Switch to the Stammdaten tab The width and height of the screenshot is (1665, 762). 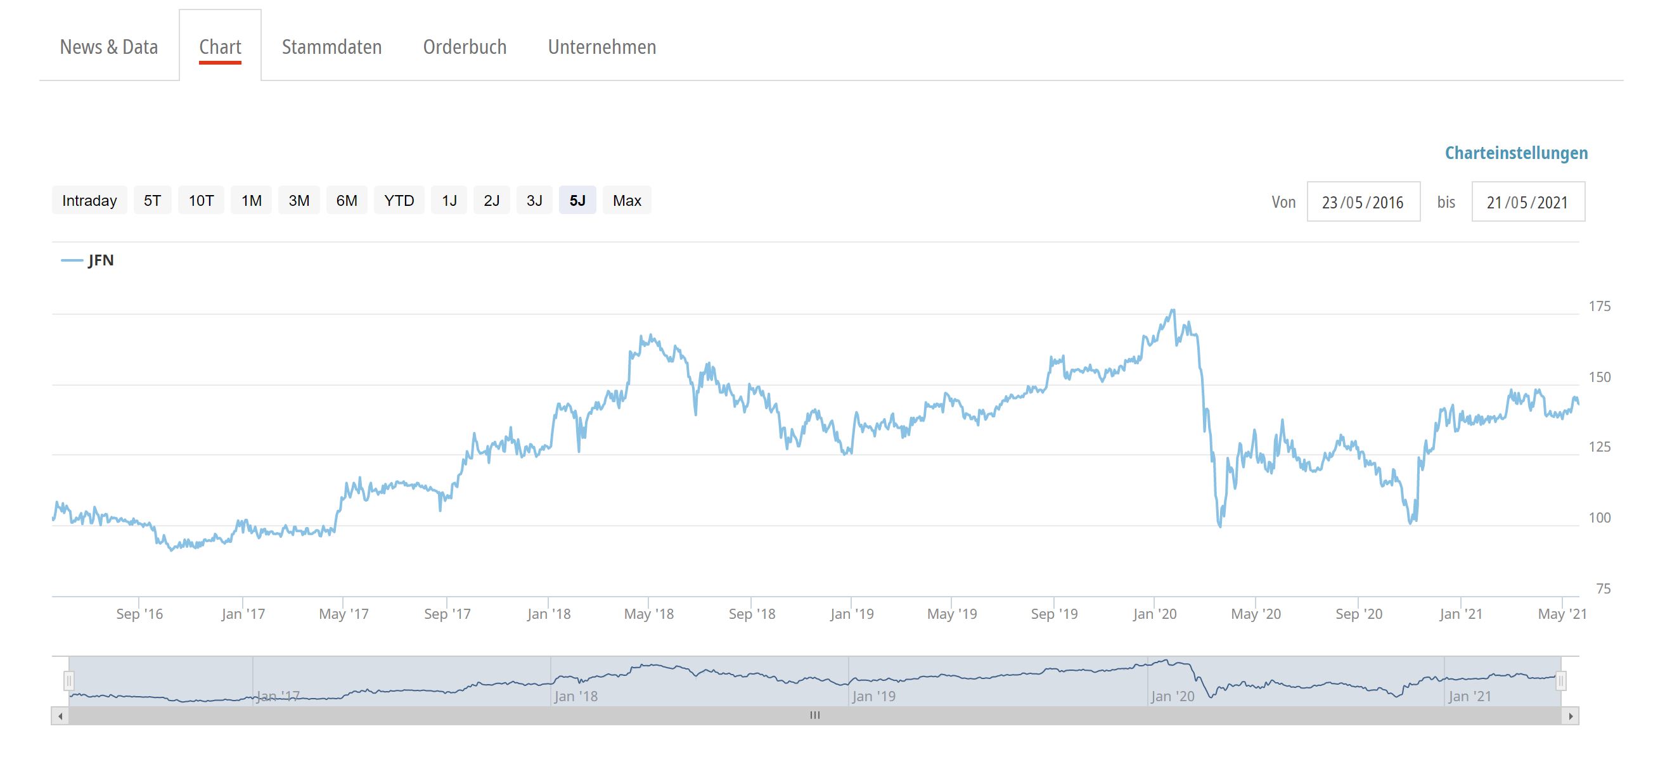click(x=331, y=47)
